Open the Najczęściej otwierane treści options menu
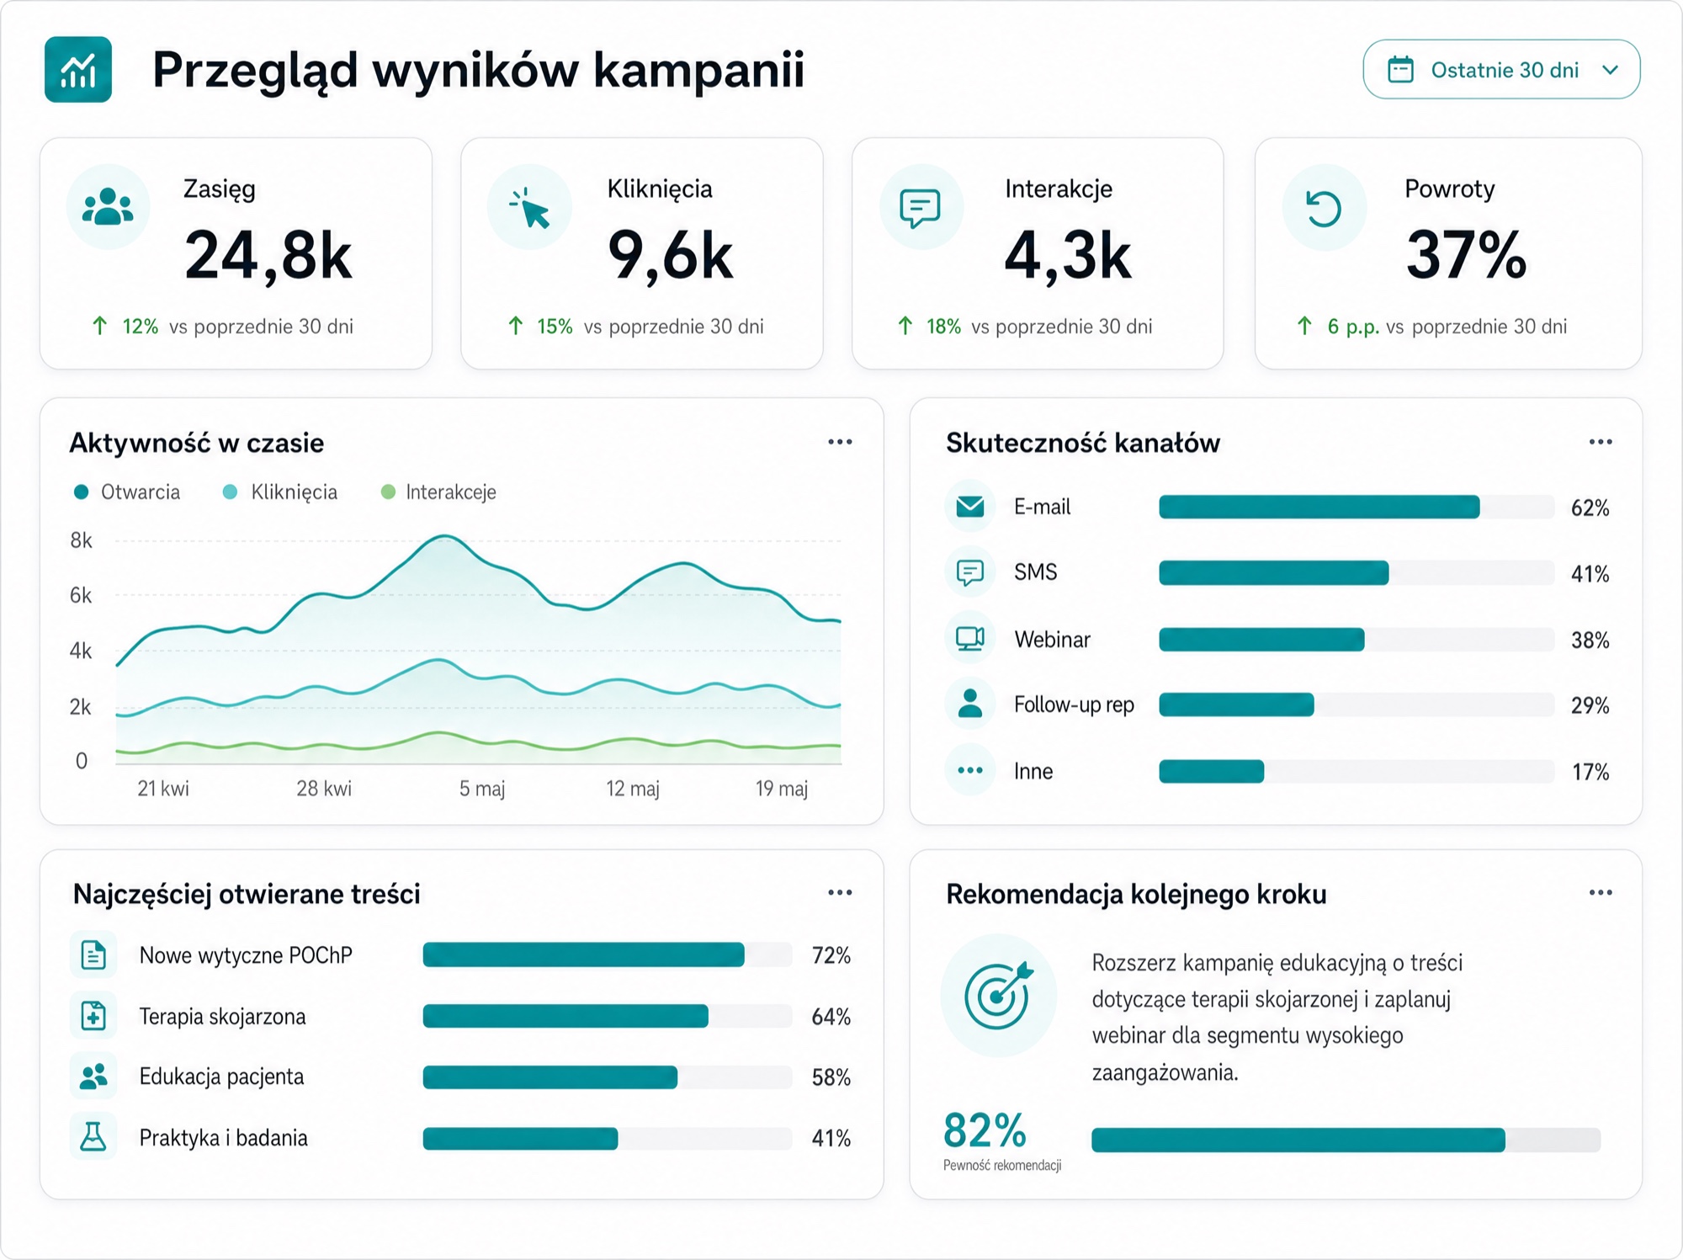The image size is (1683, 1260). [x=840, y=892]
